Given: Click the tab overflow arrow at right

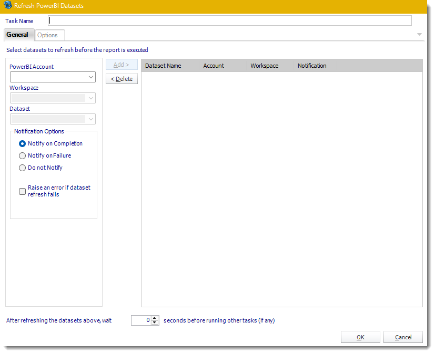Looking at the screenshot, I should [419, 35].
